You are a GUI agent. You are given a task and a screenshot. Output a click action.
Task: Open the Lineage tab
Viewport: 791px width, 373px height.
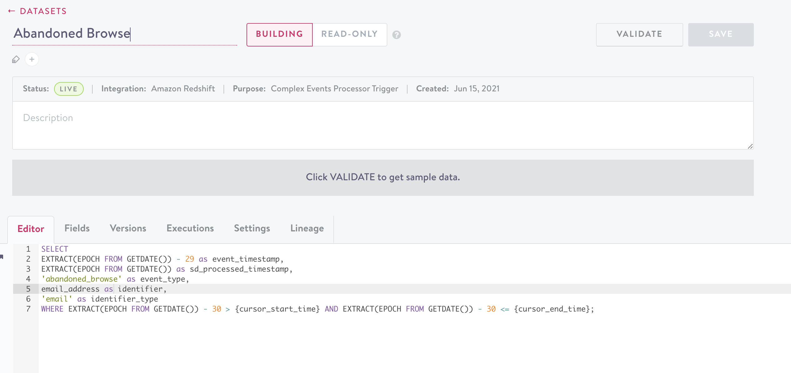click(x=307, y=228)
